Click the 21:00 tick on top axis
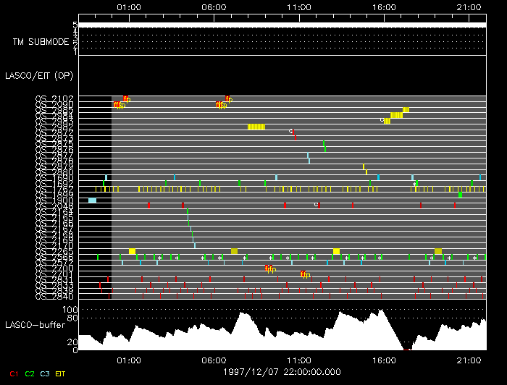507x385 pixels. pyautogui.click(x=469, y=7)
